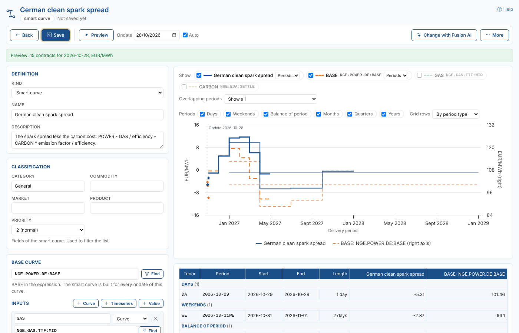This screenshot has height=333, width=519.
Task: Open the Overlapping periods dropdown
Action: (271, 99)
